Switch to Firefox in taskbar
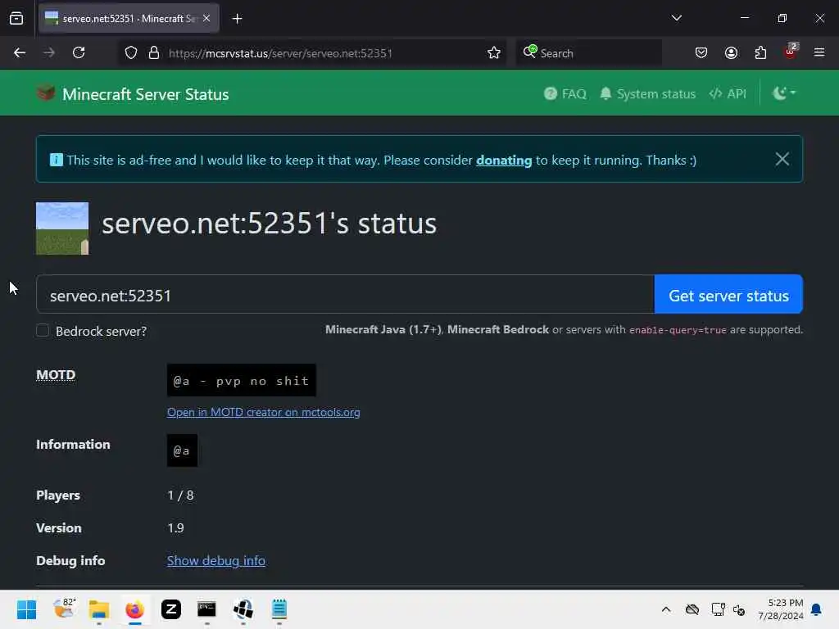The image size is (839, 629). coord(135,609)
